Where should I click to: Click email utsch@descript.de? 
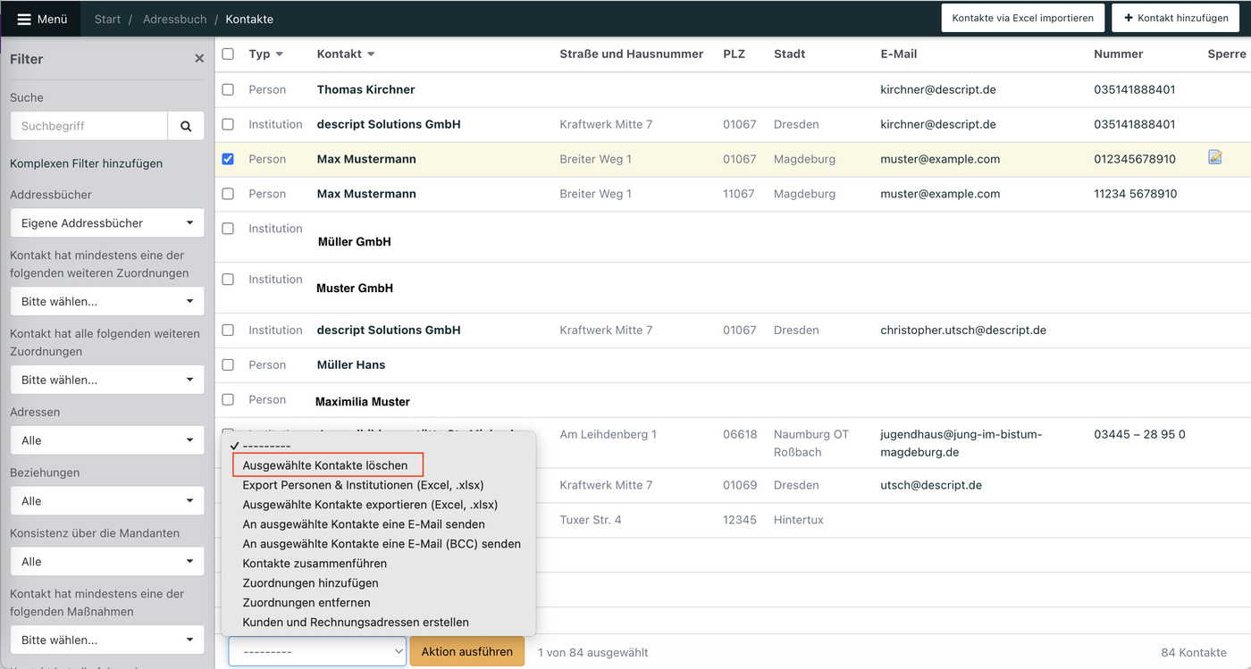(x=931, y=485)
